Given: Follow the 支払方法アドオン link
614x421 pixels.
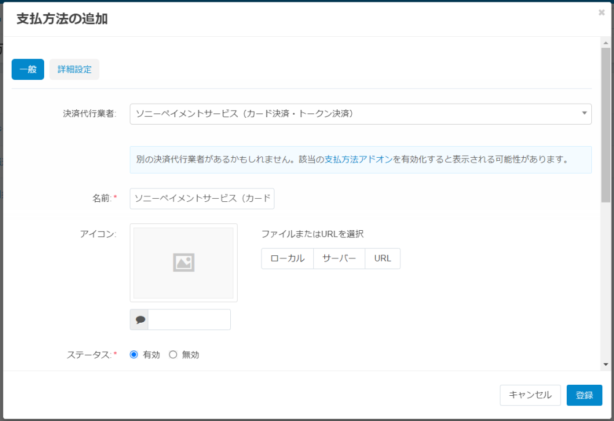Looking at the screenshot, I should pos(359,159).
